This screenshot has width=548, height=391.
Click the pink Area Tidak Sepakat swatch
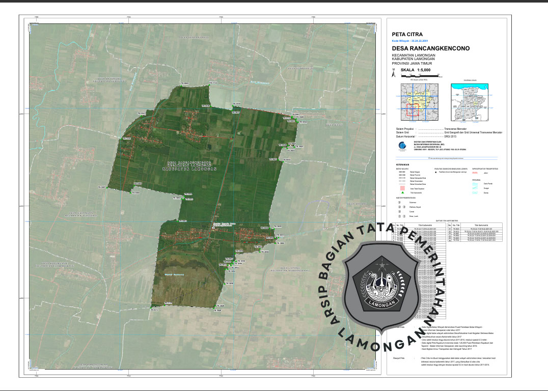pyautogui.click(x=402, y=188)
